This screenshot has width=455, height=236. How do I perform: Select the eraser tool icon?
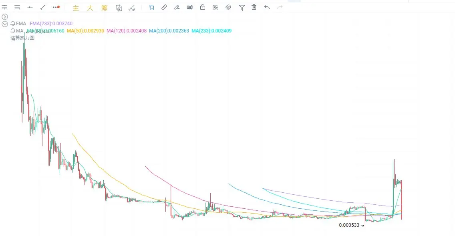pos(177,7)
